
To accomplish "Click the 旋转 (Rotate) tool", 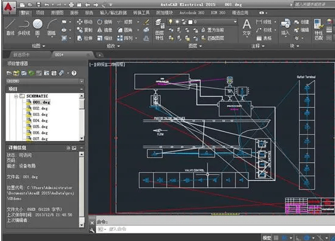I will coord(105,22).
